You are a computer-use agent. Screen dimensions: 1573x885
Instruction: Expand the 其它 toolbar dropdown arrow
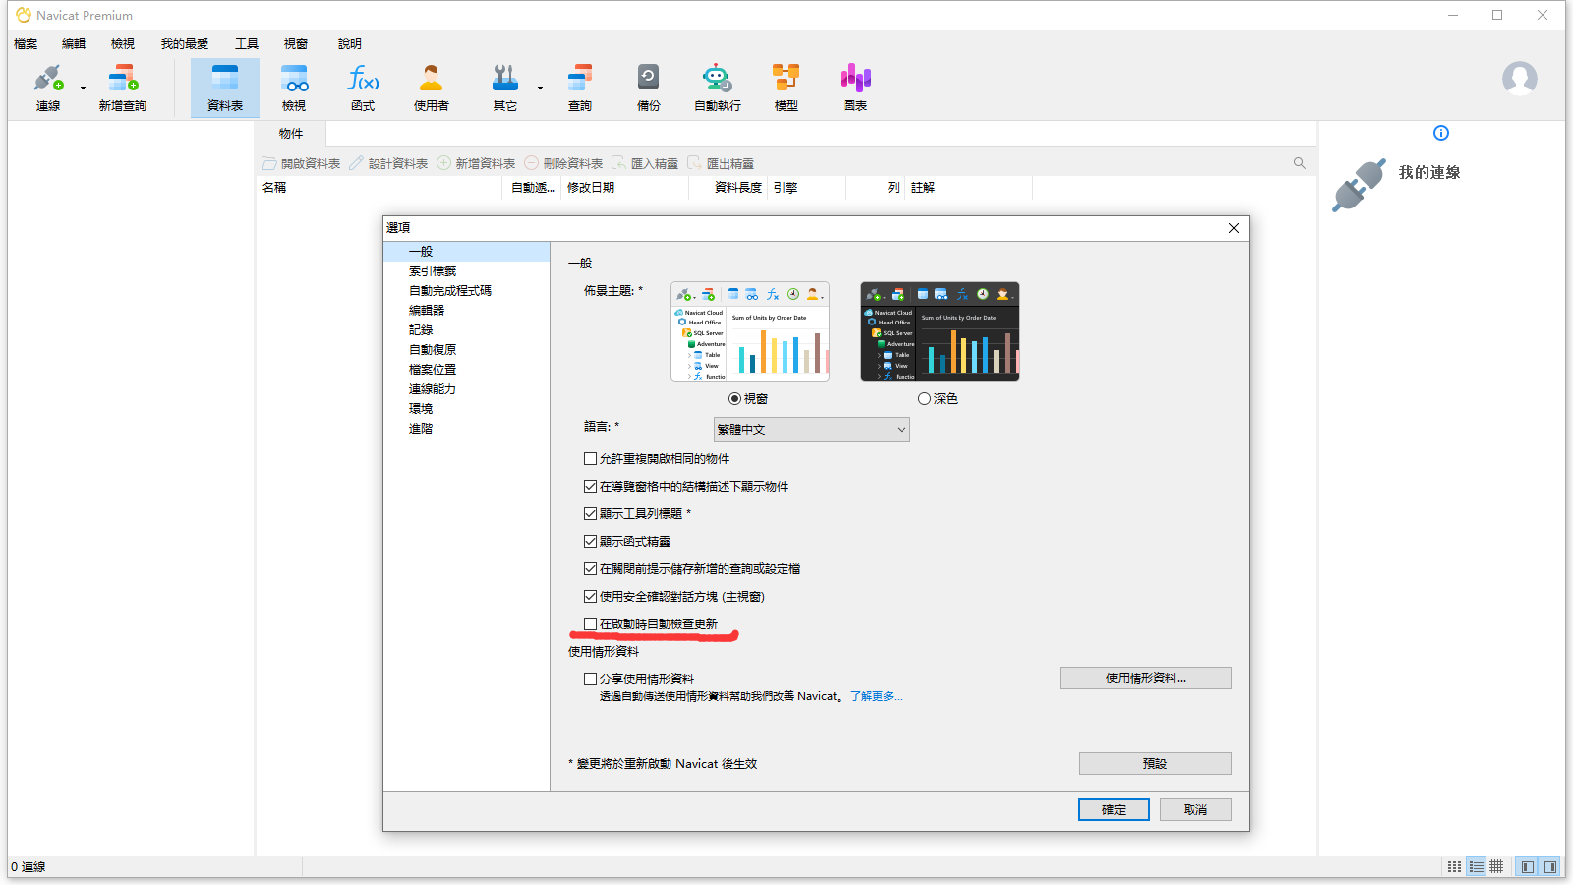[540, 88]
